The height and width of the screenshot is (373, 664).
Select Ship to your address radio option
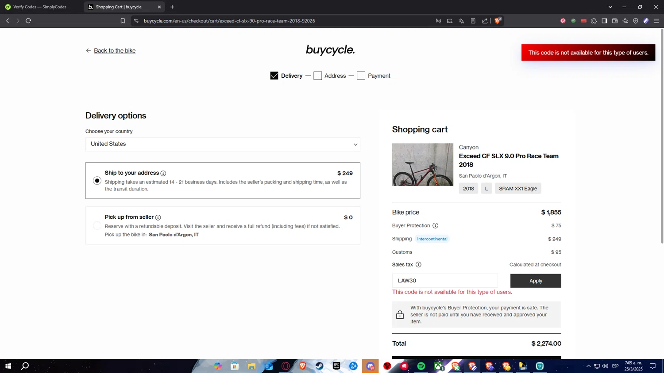(97, 181)
